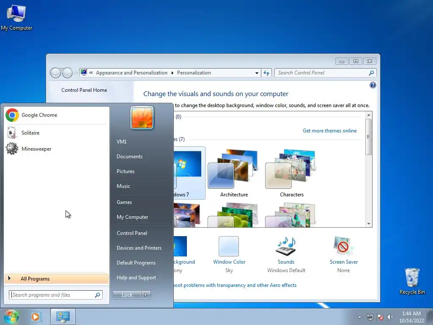Click the Control Panel back navigation button

tap(55, 73)
